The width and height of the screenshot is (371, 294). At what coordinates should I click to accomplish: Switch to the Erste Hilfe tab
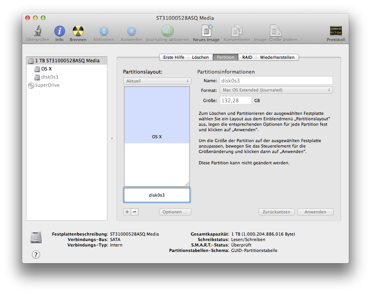pyautogui.click(x=174, y=57)
